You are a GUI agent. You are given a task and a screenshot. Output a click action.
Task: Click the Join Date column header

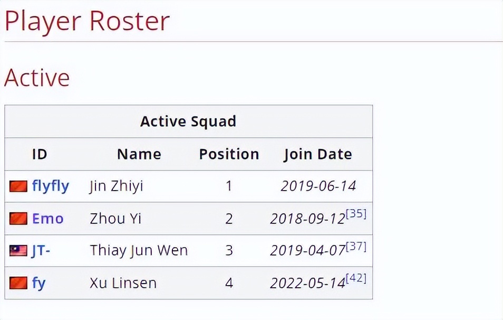coord(318,155)
